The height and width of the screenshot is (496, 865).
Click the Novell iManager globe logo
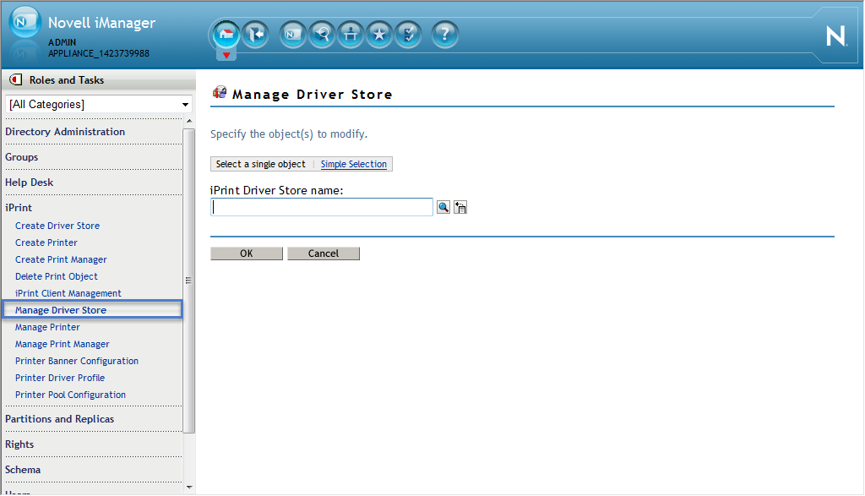(24, 22)
